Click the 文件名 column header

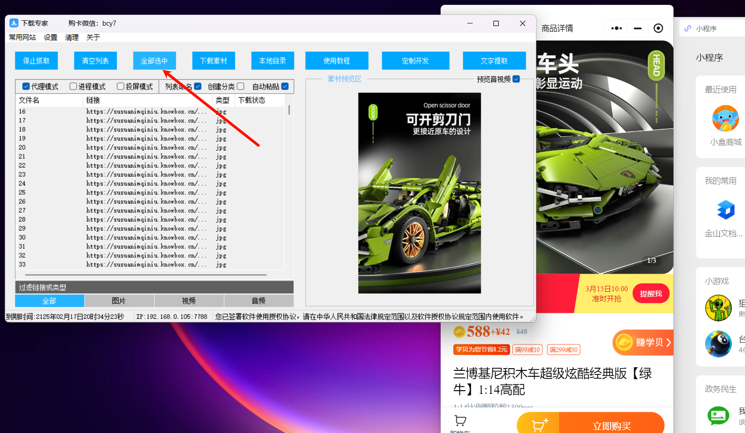point(49,100)
